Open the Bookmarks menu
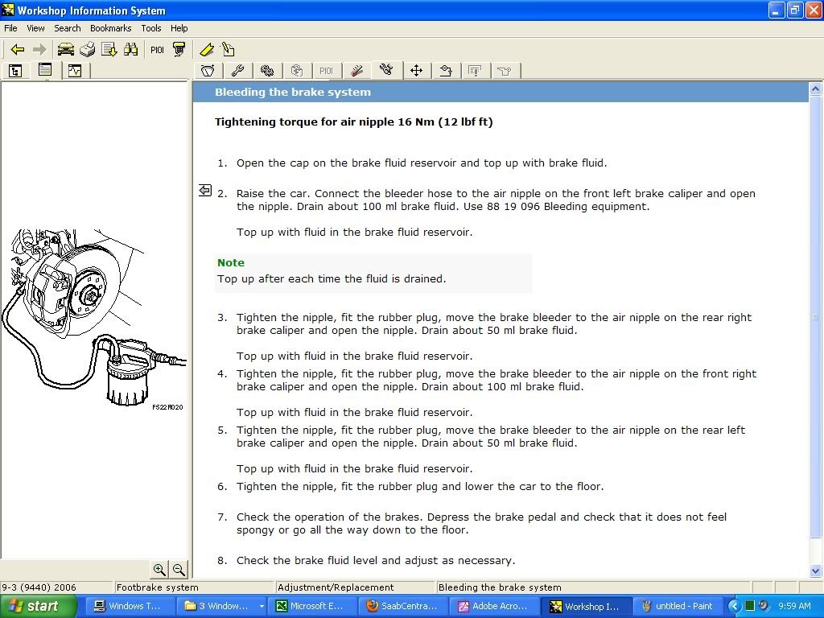This screenshot has height=618, width=824. coord(110,28)
